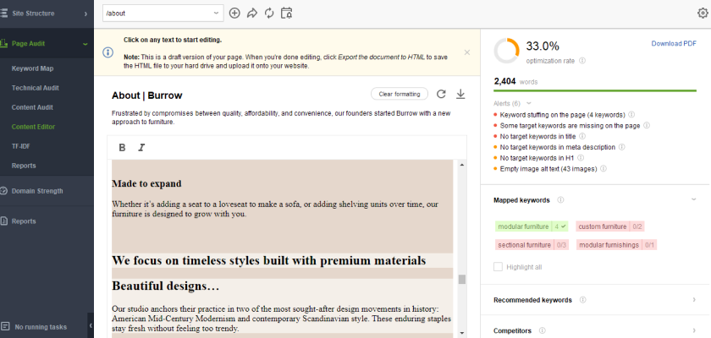Open the scheduled task calendar icon

click(x=287, y=14)
